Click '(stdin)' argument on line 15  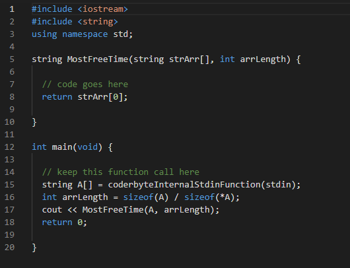[x=278, y=185]
